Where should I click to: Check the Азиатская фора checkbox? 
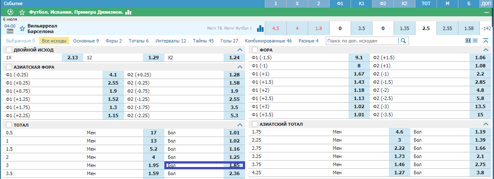click(9, 67)
